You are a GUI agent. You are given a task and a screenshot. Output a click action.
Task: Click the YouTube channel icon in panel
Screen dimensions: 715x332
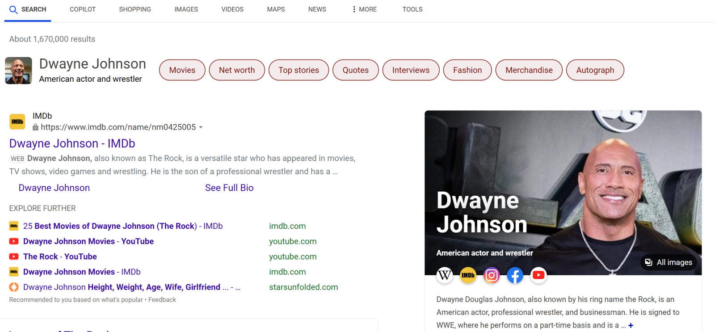tap(538, 275)
